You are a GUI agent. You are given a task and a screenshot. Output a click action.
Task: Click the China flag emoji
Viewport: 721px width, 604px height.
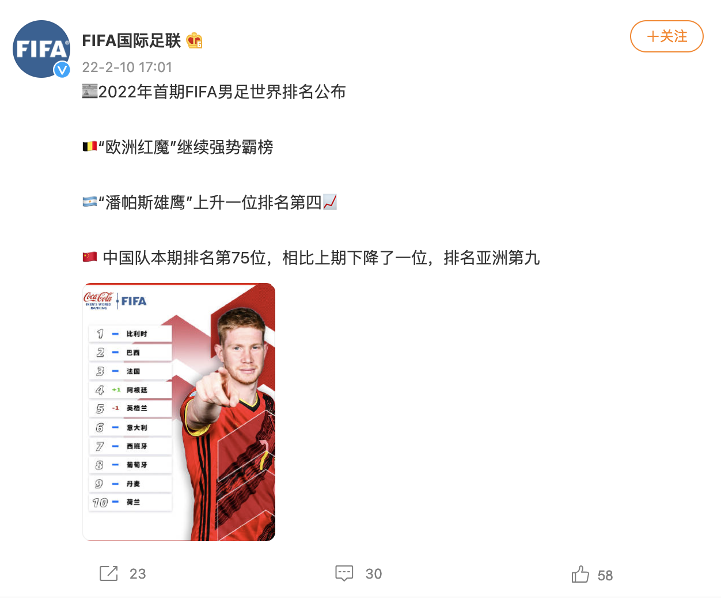[x=89, y=257]
